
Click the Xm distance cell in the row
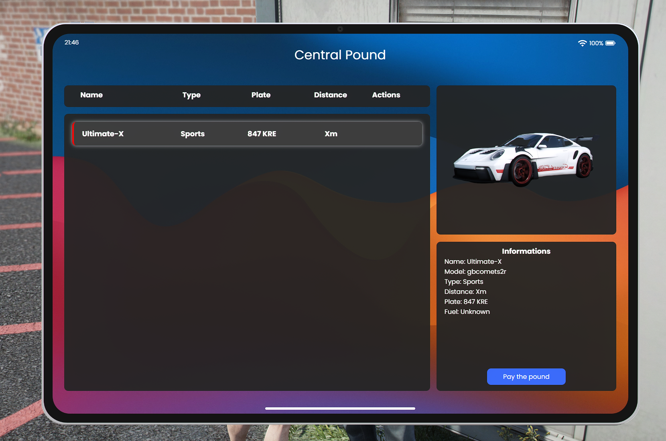pyautogui.click(x=331, y=134)
